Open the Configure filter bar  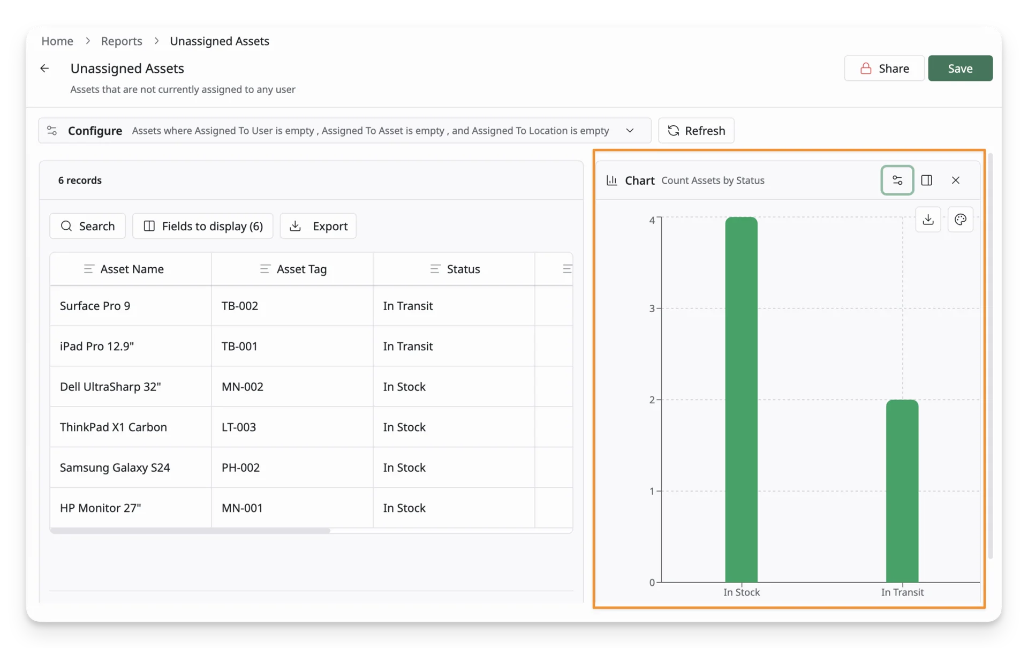[x=345, y=131]
